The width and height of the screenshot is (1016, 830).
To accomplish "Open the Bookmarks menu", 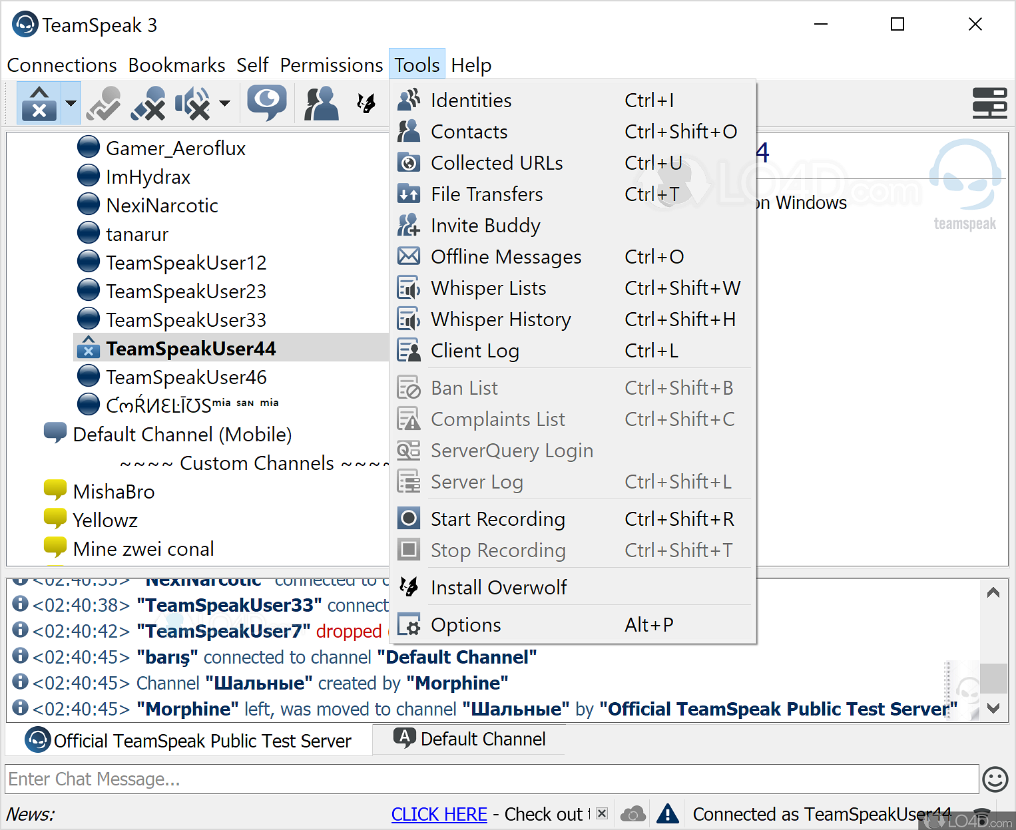I will (x=176, y=65).
